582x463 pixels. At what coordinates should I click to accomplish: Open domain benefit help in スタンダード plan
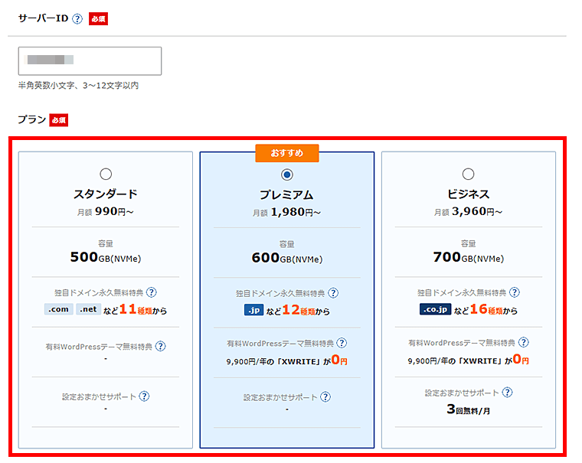(x=152, y=292)
